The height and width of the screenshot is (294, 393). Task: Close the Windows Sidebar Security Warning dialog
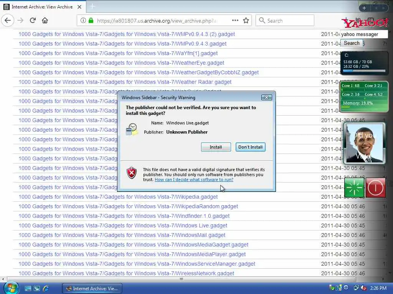266,98
